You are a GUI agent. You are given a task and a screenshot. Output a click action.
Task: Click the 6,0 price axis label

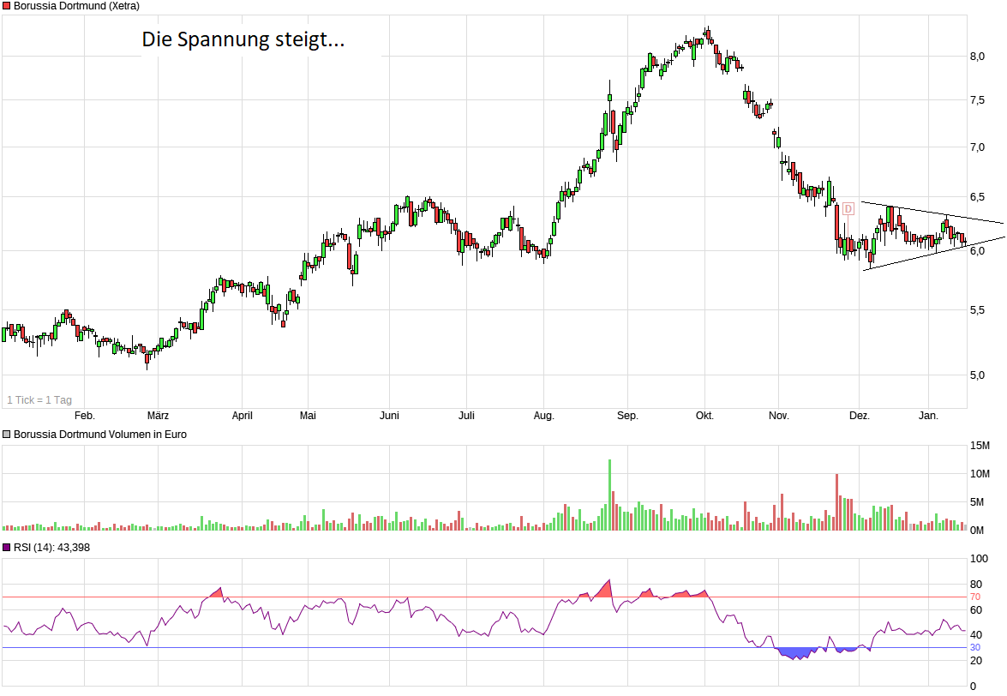click(978, 251)
